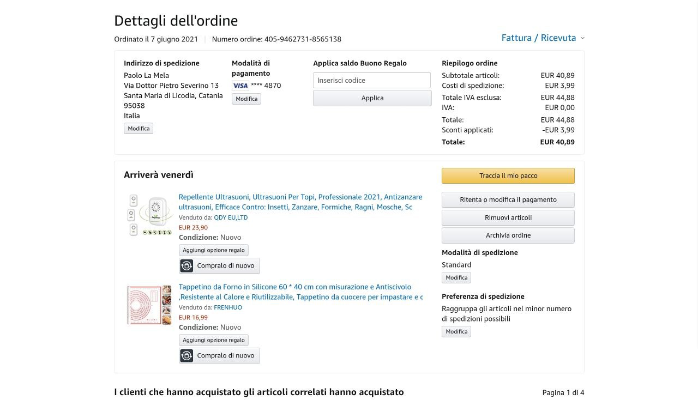Click Rimuovi articoli button

tap(508, 217)
